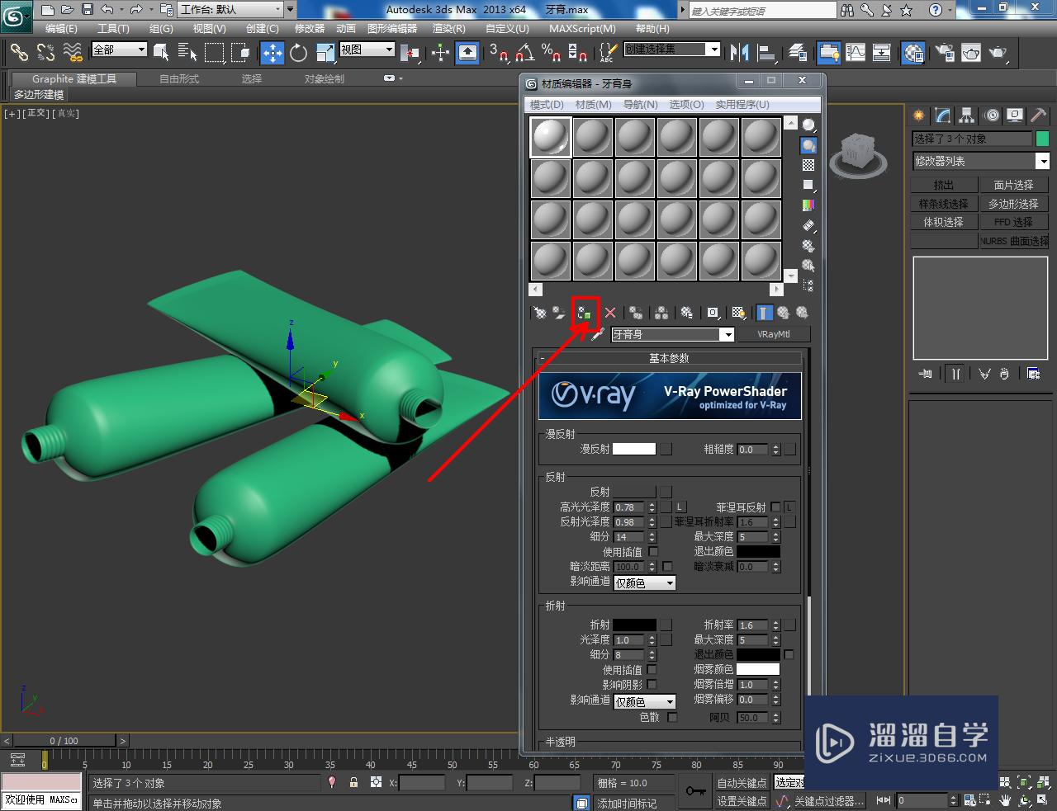This screenshot has height=811, width=1057.
Task: Click Go Forward to Sibling icon
Action: (801, 313)
